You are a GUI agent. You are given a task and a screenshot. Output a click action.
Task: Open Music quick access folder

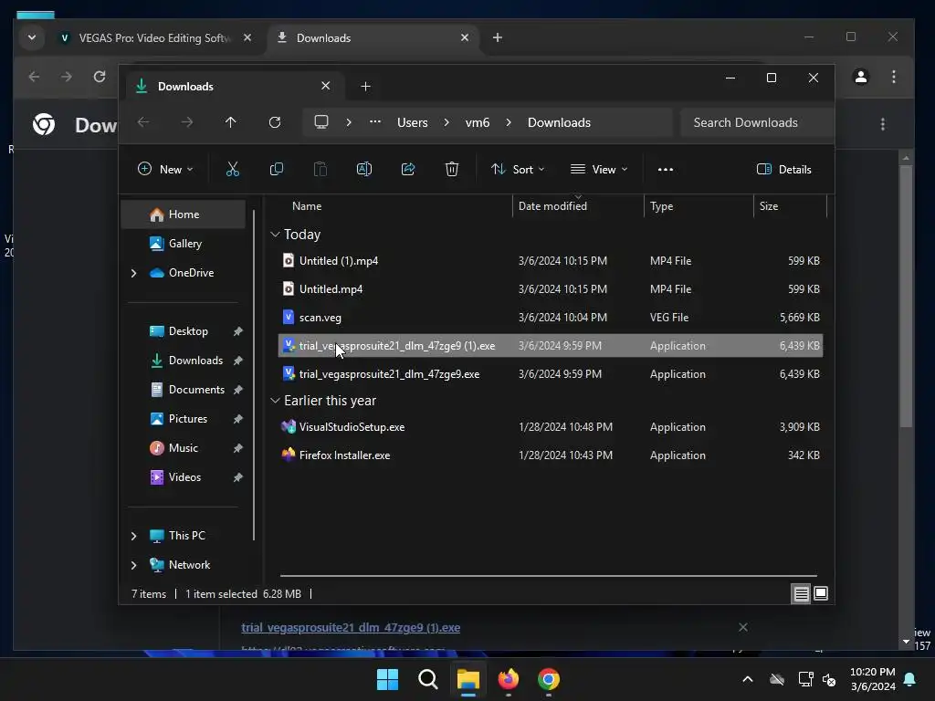pos(183,448)
